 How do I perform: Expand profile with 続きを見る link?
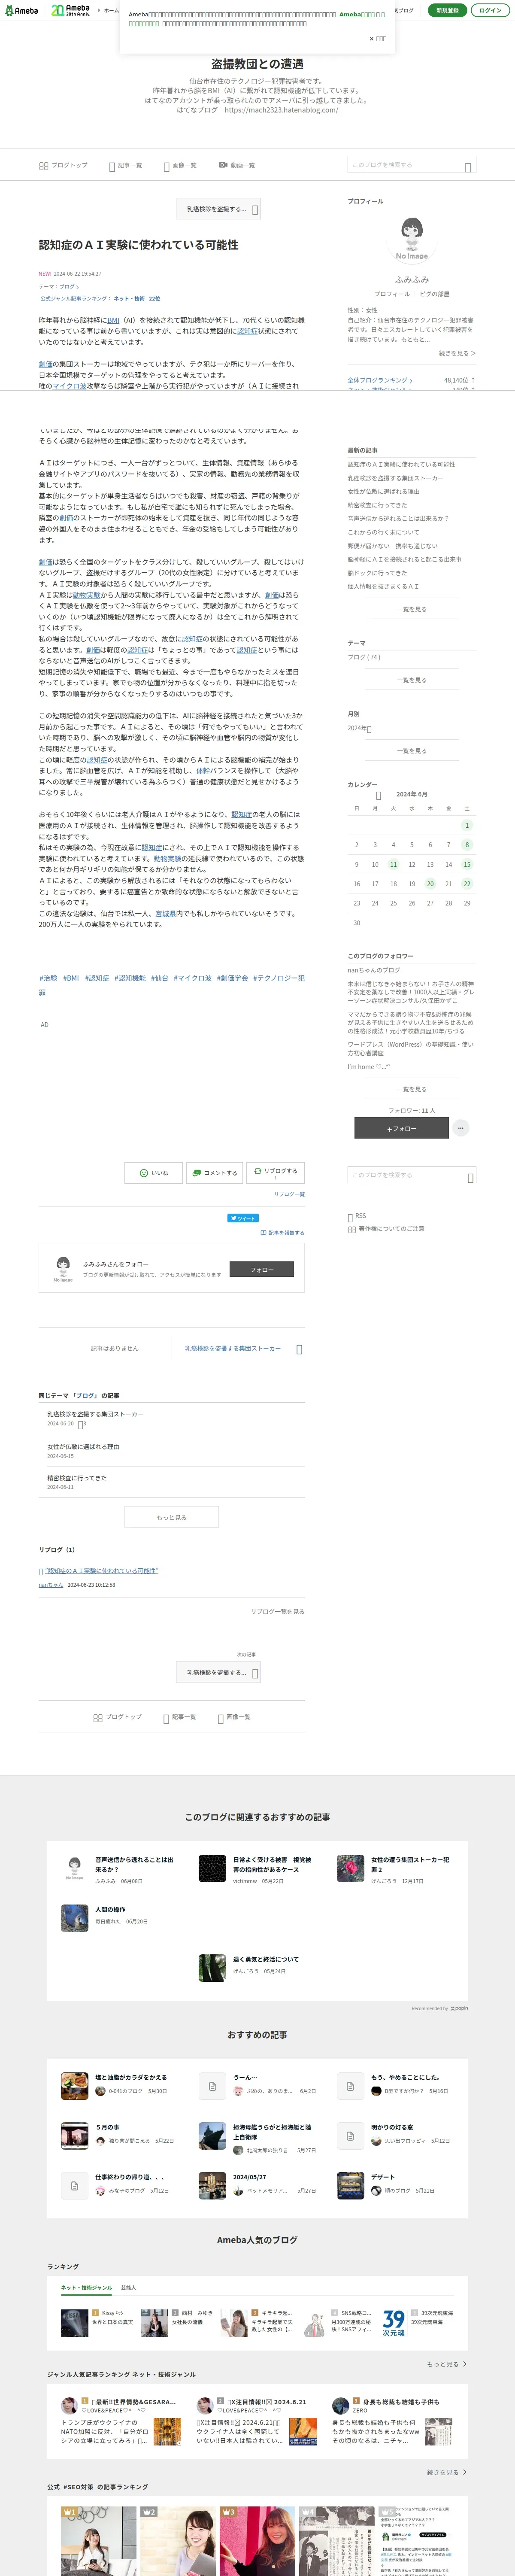tap(457, 353)
